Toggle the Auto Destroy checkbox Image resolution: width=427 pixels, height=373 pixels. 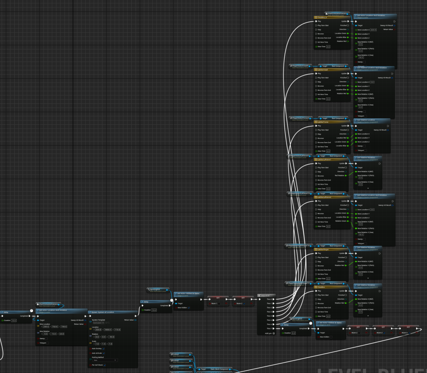coord(103,348)
